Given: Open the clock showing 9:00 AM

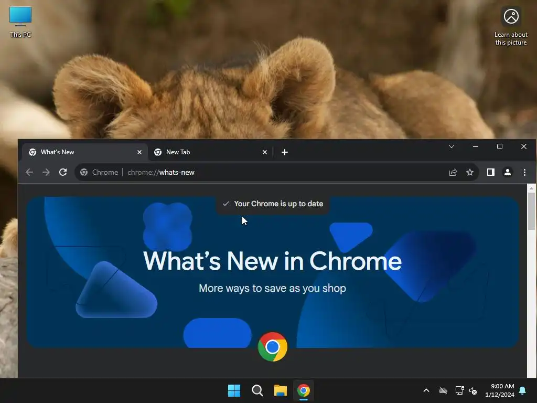Looking at the screenshot, I should tap(500, 390).
